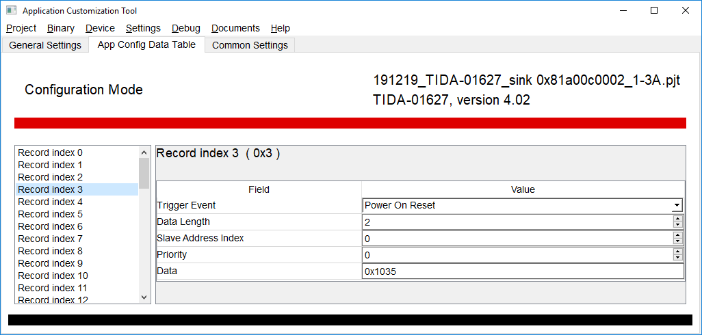Select Record index 4 in list
702x335 pixels.
[77, 202]
